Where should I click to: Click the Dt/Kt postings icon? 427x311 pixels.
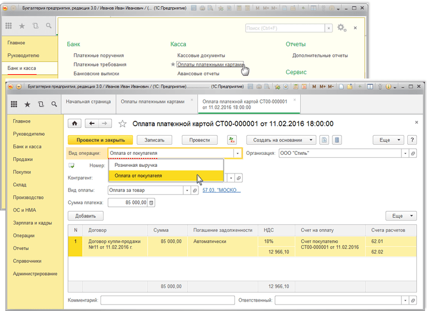[232, 140]
